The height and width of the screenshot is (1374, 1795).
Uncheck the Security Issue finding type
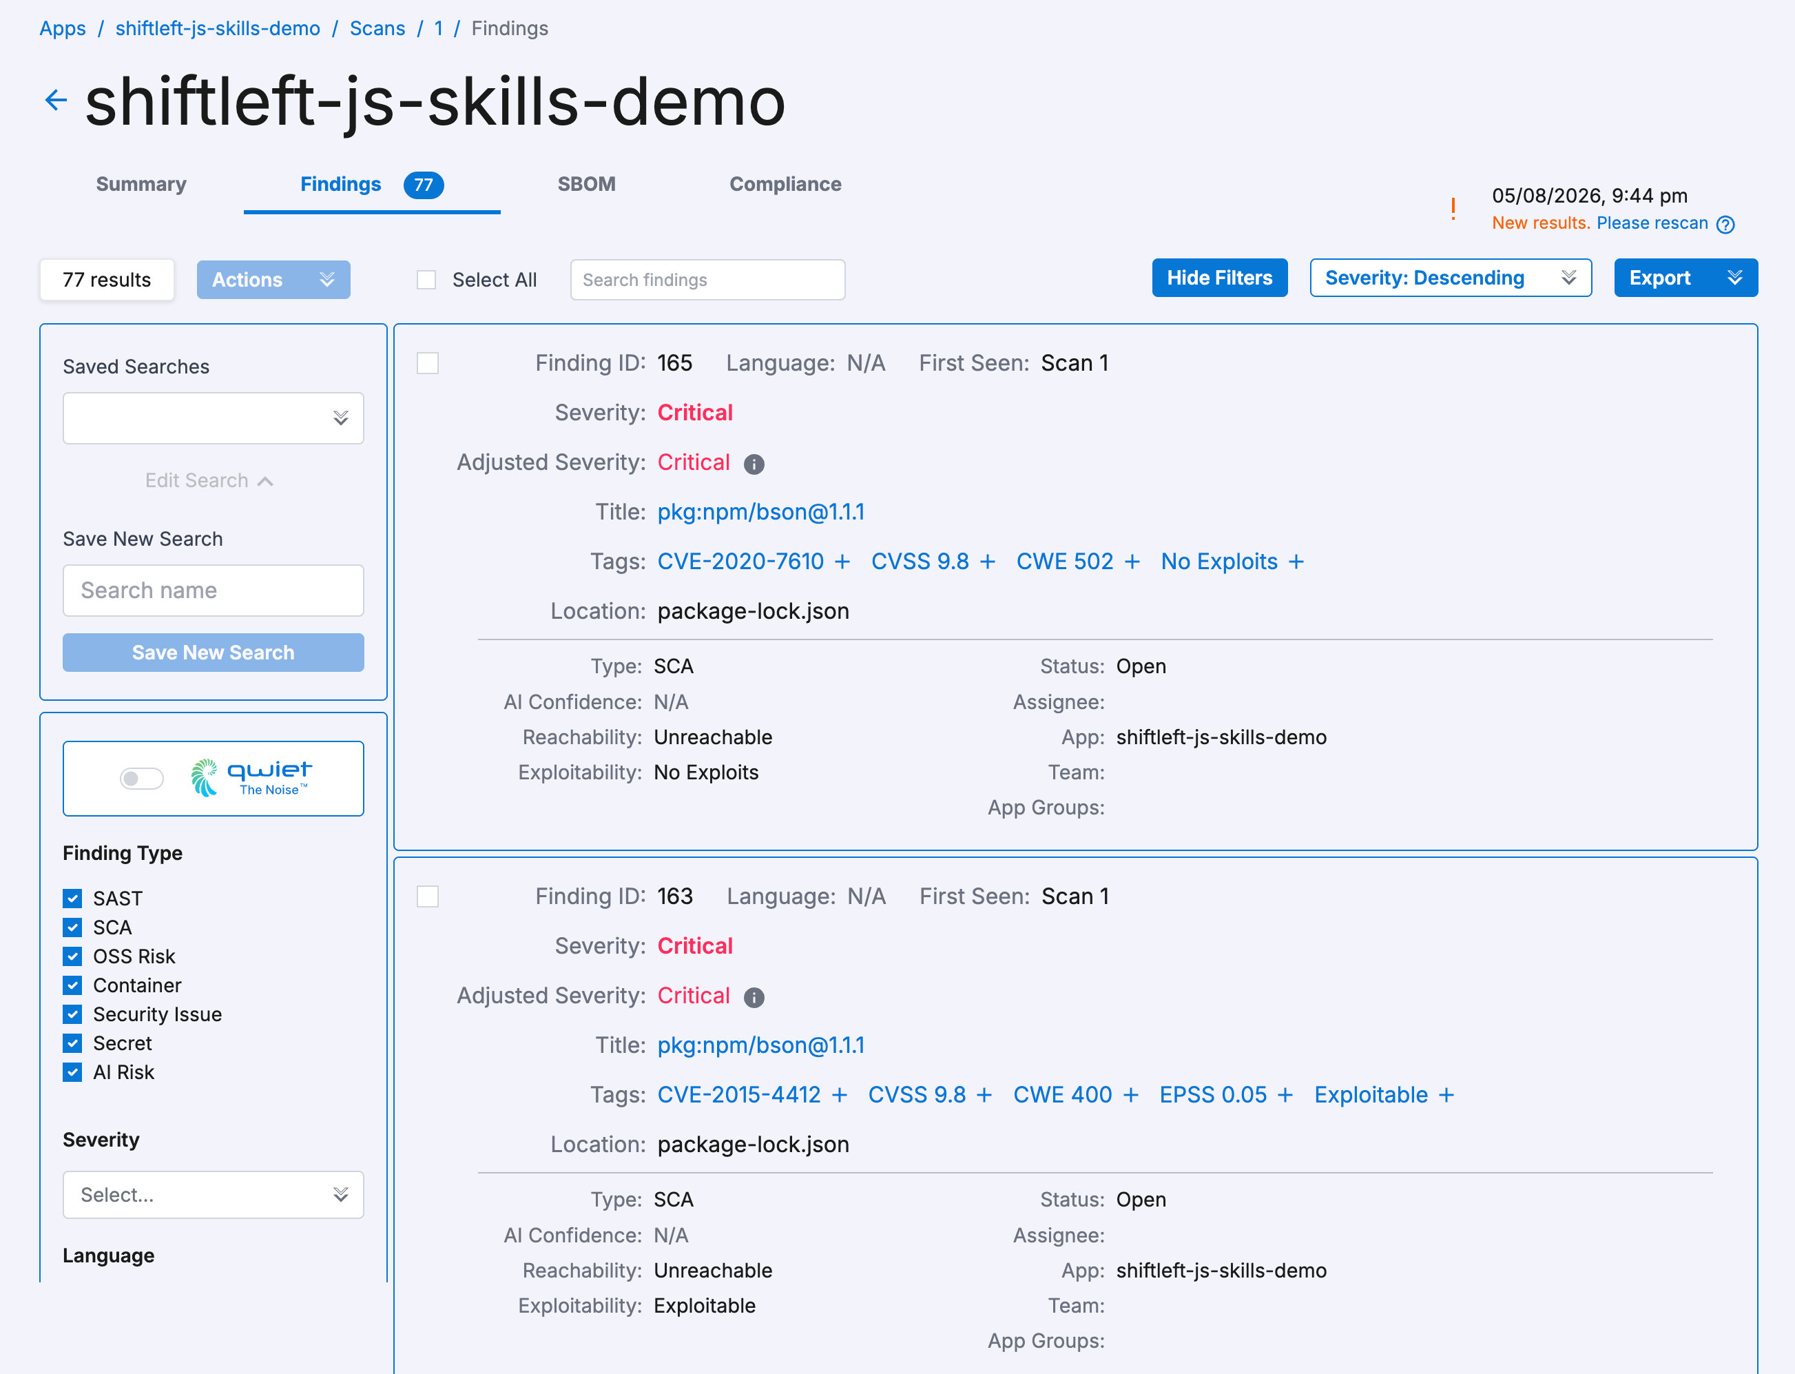[x=73, y=1014]
